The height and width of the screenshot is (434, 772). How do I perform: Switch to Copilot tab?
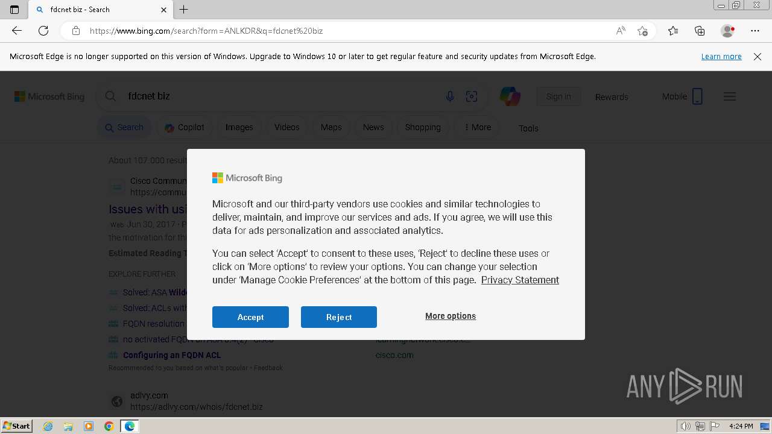tap(185, 127)
